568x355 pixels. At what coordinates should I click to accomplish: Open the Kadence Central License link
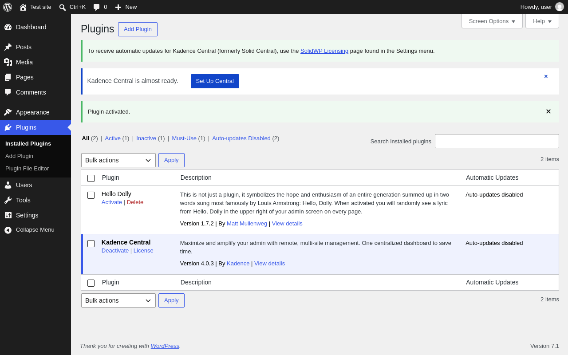click(143, 251)
